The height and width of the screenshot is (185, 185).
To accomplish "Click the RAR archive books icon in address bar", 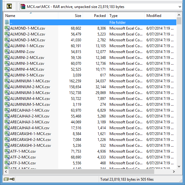I will (23, 6).
